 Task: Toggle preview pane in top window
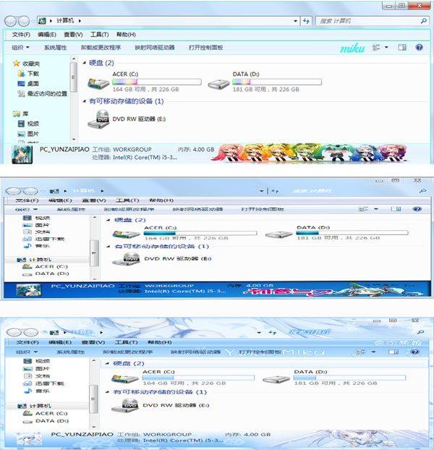tap(402, 47)
